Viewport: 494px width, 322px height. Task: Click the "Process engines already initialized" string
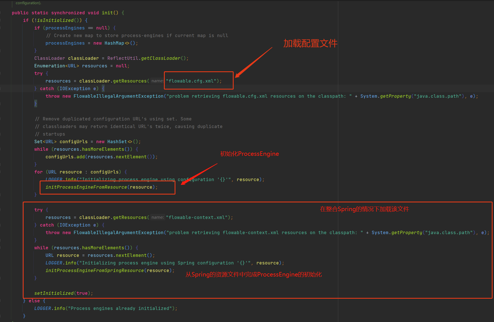click(x=120, y=309)
